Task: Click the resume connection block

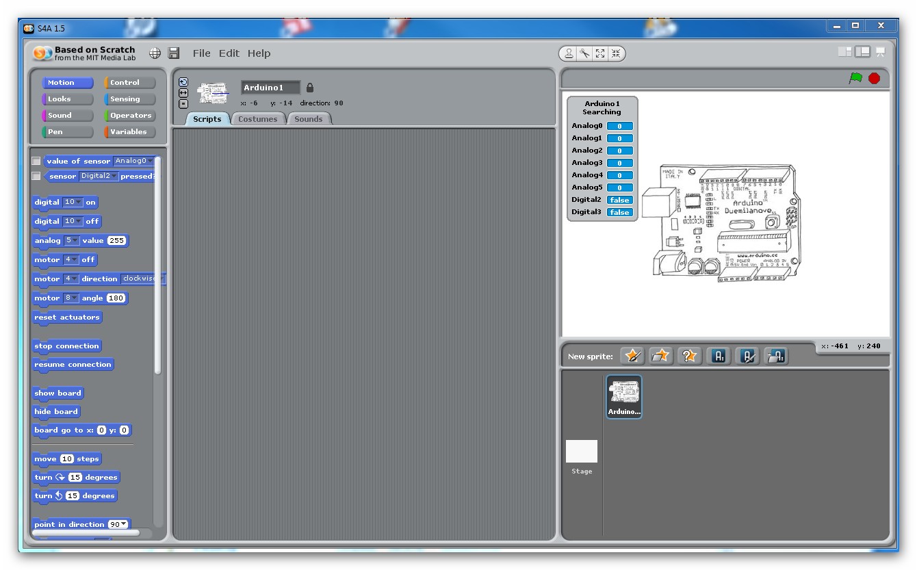Action: coord(73,365)
